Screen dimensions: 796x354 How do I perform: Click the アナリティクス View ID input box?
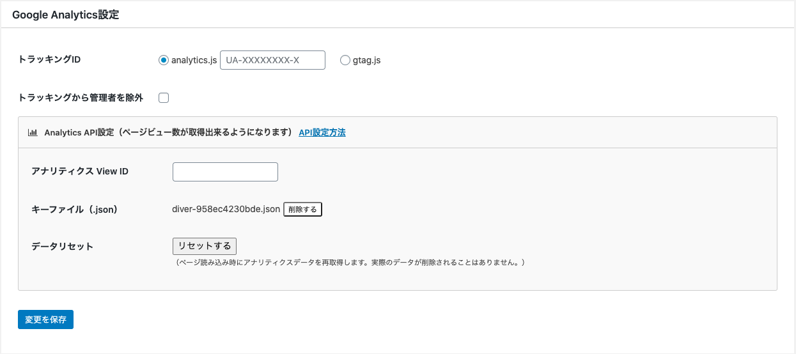225,172
